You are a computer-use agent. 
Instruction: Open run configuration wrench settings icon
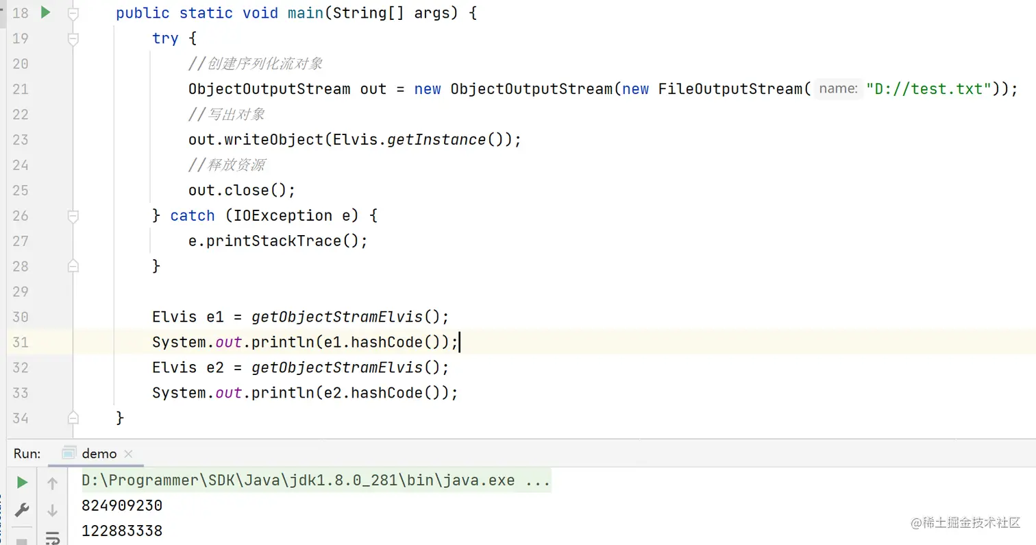tap(22, 510)
